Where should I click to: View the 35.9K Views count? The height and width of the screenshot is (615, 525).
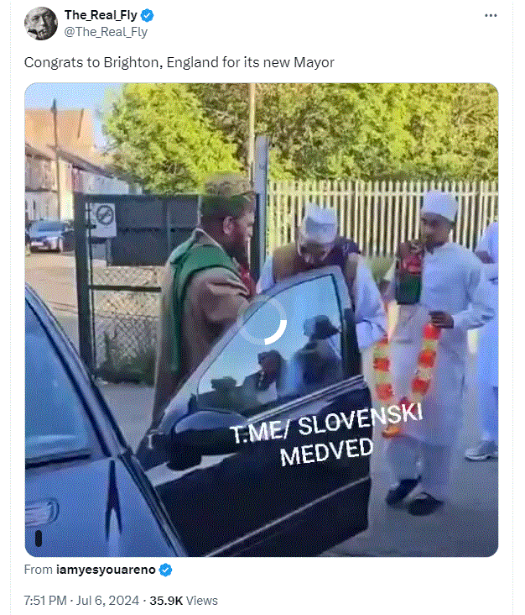point(184,601)
